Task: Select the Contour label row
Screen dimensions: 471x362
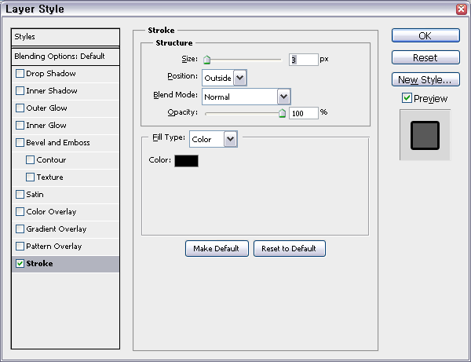Action: click(51, 160)
